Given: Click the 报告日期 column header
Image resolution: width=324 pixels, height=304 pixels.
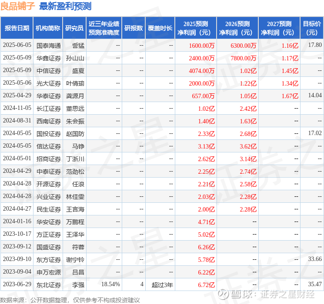Looking at the screenshot, I should pyautogui.click(x=17, y=28).
